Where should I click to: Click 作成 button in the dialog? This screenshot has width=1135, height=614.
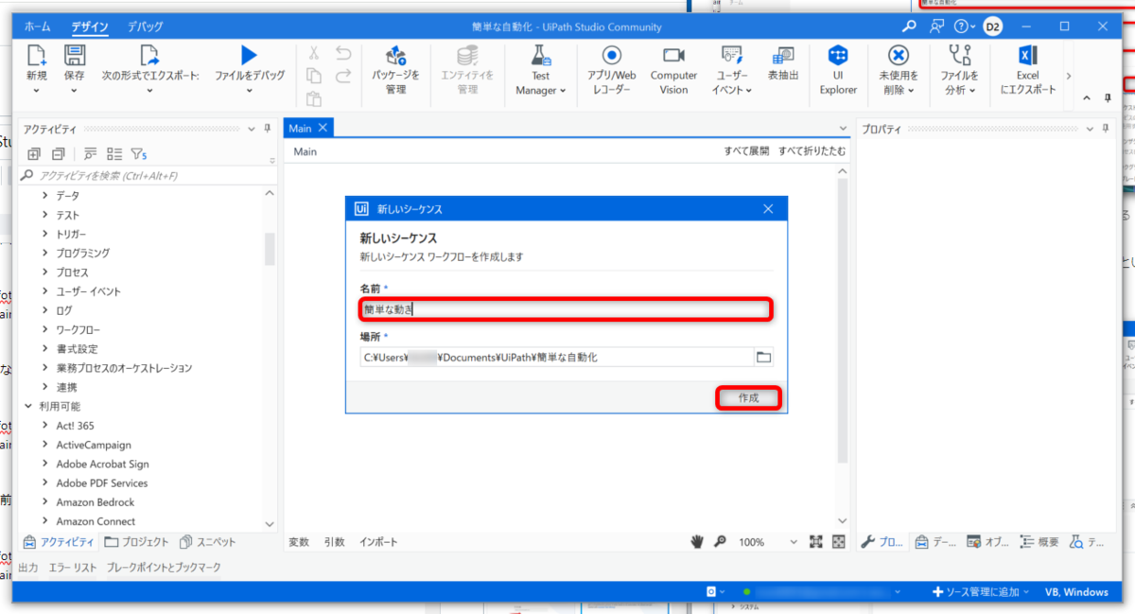[x=748, y=398]
